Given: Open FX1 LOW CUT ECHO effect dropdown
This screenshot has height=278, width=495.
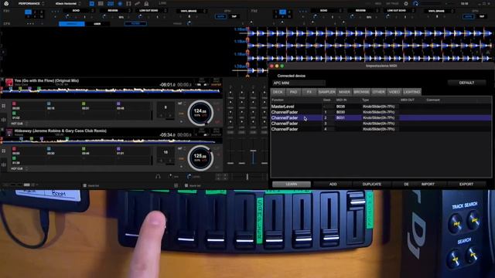Looking at the screenshot, I should click(152, 10).
